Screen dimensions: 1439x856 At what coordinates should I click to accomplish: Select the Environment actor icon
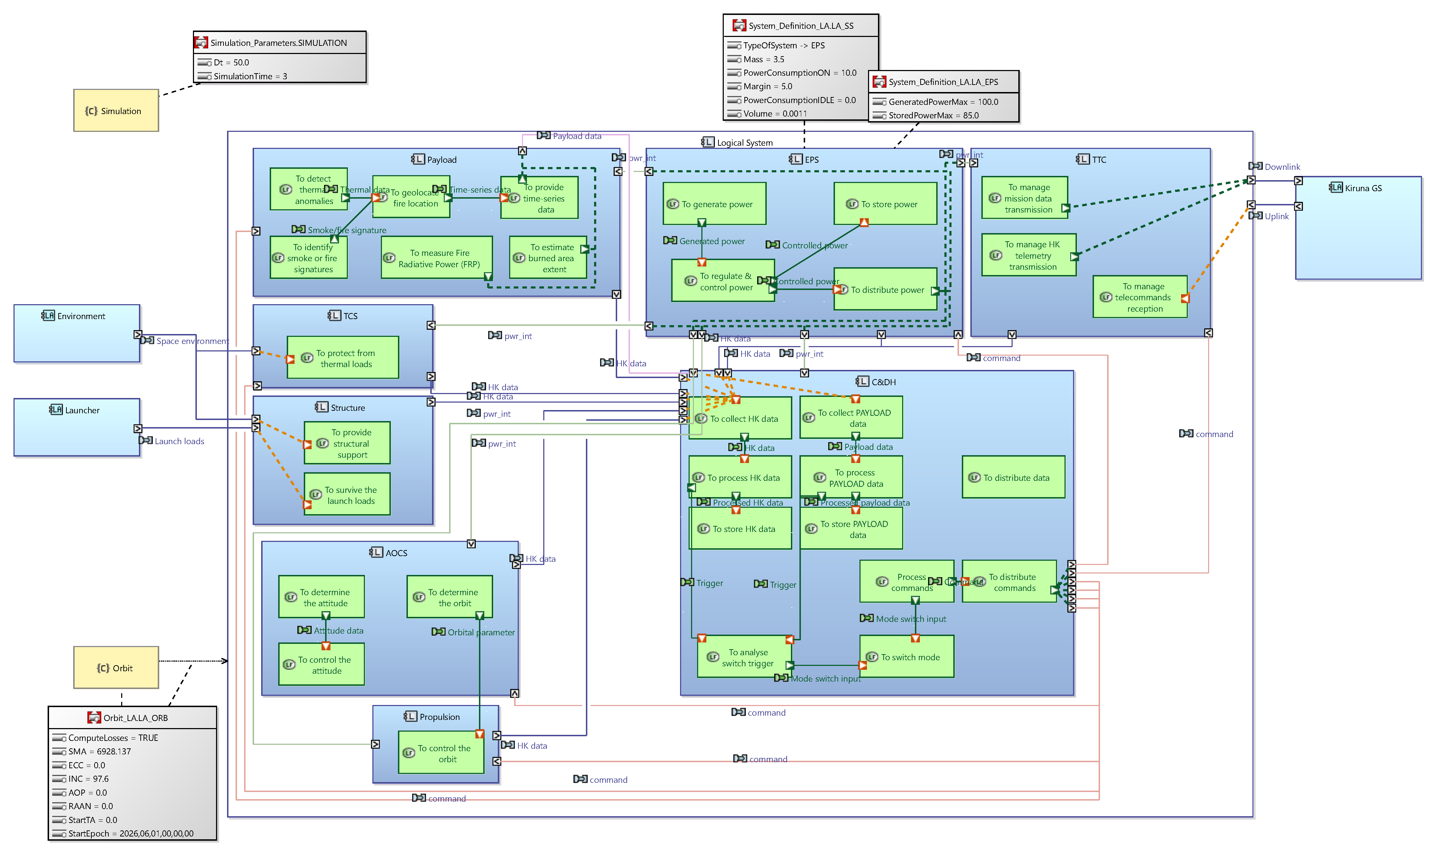click(x=48, y=316)
